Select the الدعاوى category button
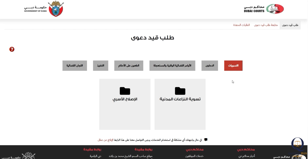Screen dimensions: 308x159 pyautogui.click(x=210, y=66)
